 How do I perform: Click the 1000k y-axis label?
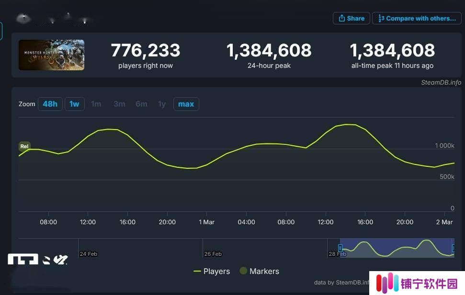coord(444,145)
